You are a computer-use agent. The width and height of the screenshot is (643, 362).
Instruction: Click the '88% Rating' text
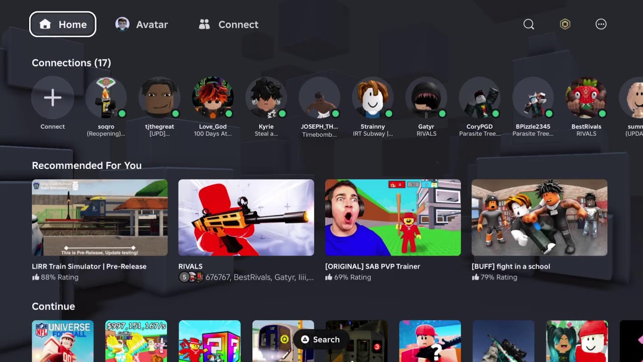(60, 277)
